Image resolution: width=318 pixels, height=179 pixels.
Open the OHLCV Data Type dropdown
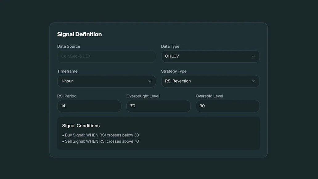pyautogui.click(x=206, y=56)
